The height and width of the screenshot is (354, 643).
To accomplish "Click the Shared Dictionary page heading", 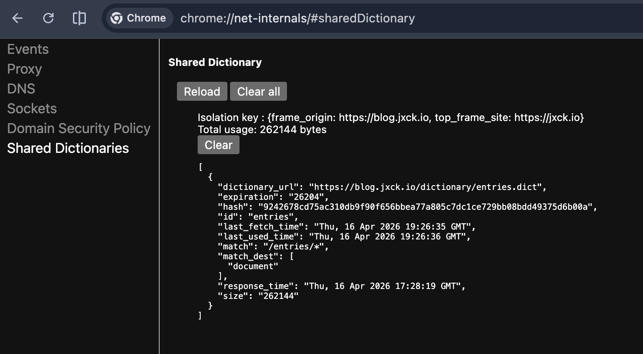I will coord(214,62).
